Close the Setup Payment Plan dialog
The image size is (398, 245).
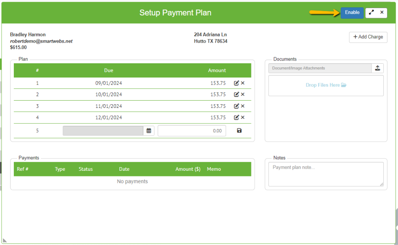coord(382,13)
